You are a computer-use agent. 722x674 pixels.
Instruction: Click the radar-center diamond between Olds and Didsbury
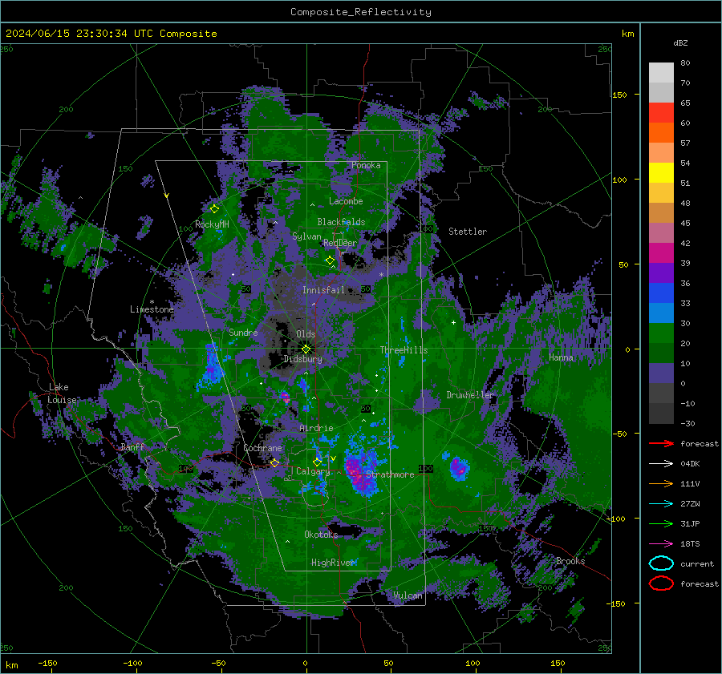coord(306,349)
